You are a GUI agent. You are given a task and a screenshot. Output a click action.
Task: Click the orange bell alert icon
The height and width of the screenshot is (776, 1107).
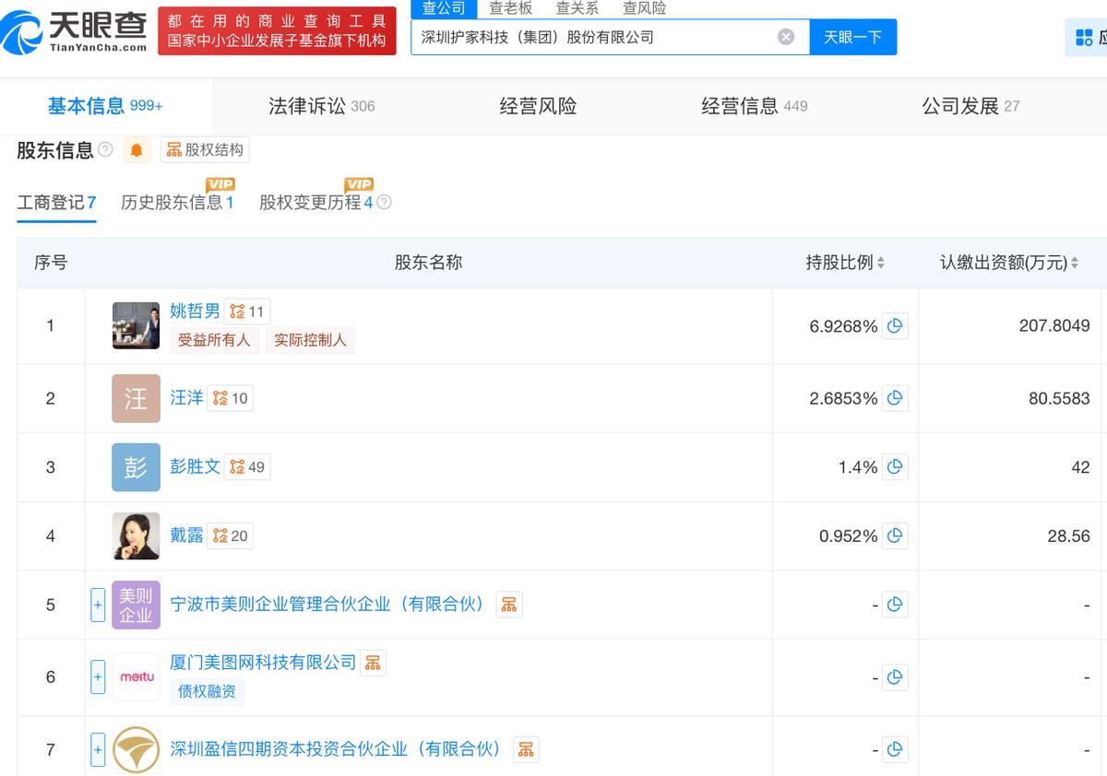pos(137,150)
